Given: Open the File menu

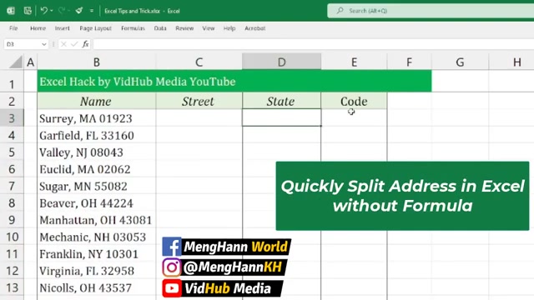Looking at the screenshot, I should coord(13,28).
